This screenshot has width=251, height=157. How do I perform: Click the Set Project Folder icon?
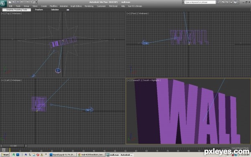33,2
